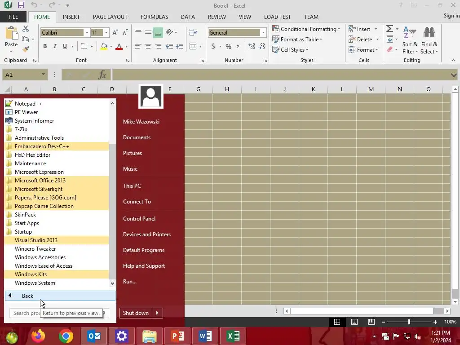
Task: Click the Fill Color paint bucket icon
Action: pyautogui.click(x=104, y=46)
